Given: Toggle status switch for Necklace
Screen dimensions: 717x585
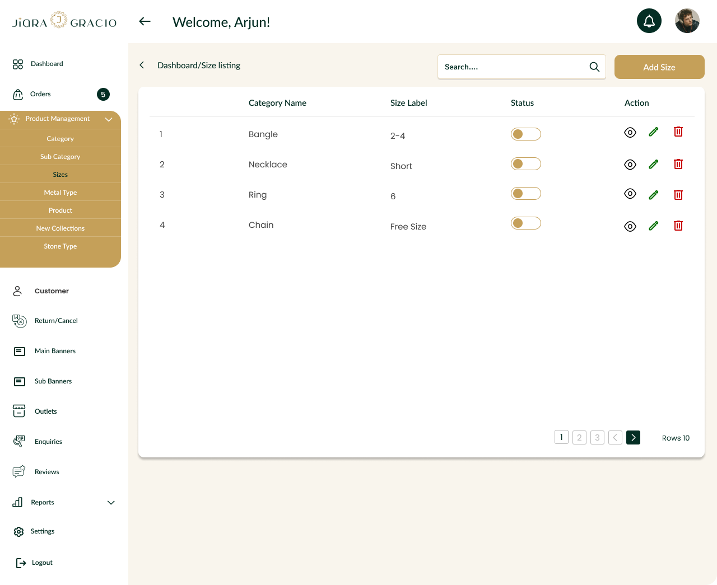Looking at the screenshot, I should point(526,163).
